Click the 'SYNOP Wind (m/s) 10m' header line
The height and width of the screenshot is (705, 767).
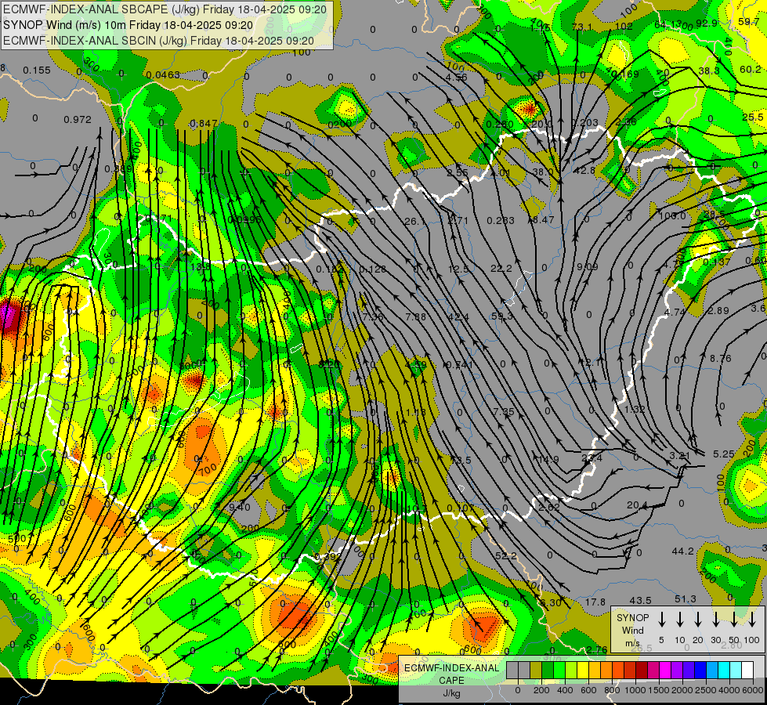coord(128,25)
